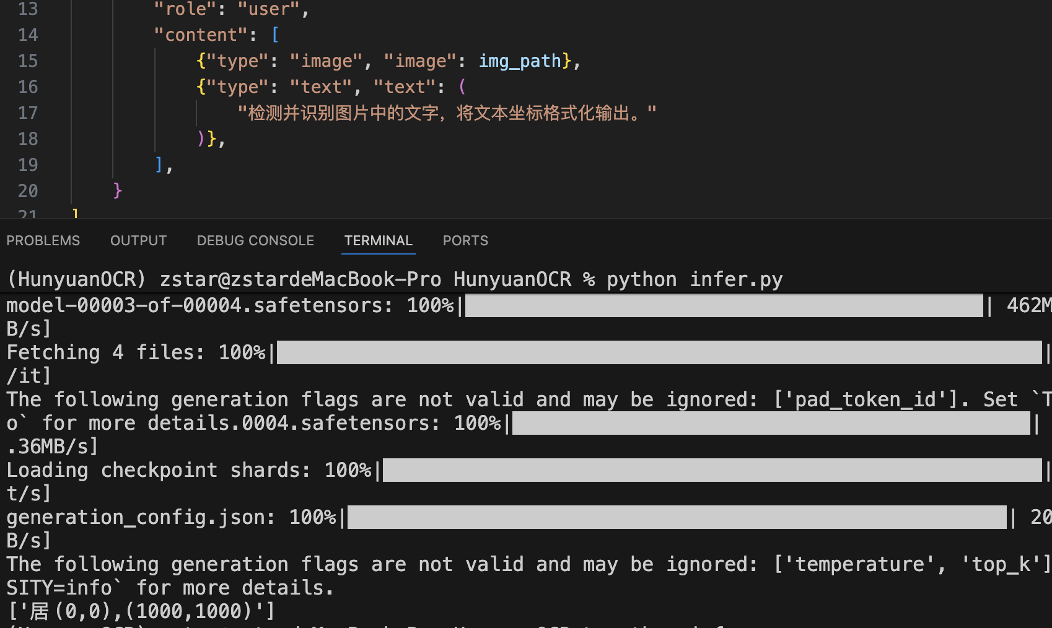Click line number 20 in the gutter
This screenshot has height=628, width=1052.
(28, 191)
